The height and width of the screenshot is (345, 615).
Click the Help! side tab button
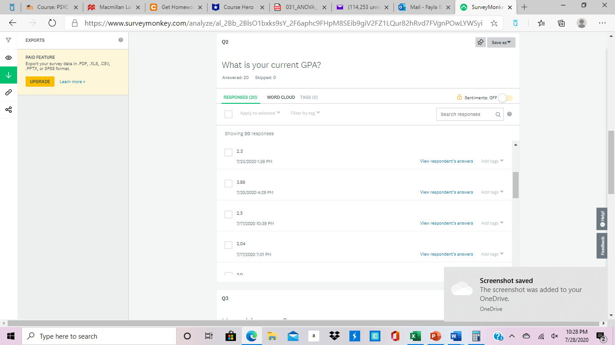tap(602, 219)
